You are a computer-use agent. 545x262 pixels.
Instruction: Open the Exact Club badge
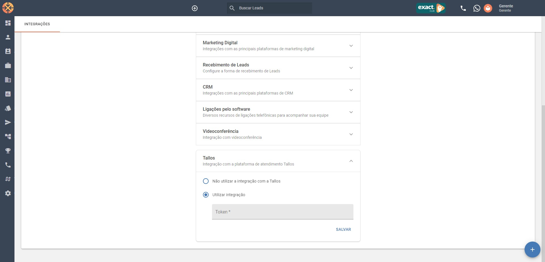[431, 8]
